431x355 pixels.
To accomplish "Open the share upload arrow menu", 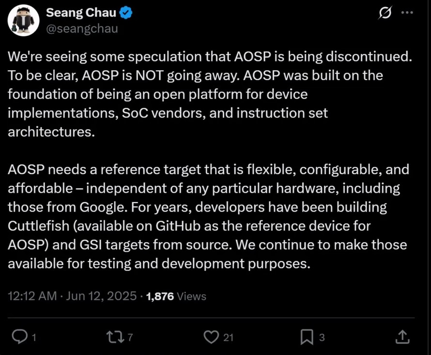I will [x=402, y=337].
